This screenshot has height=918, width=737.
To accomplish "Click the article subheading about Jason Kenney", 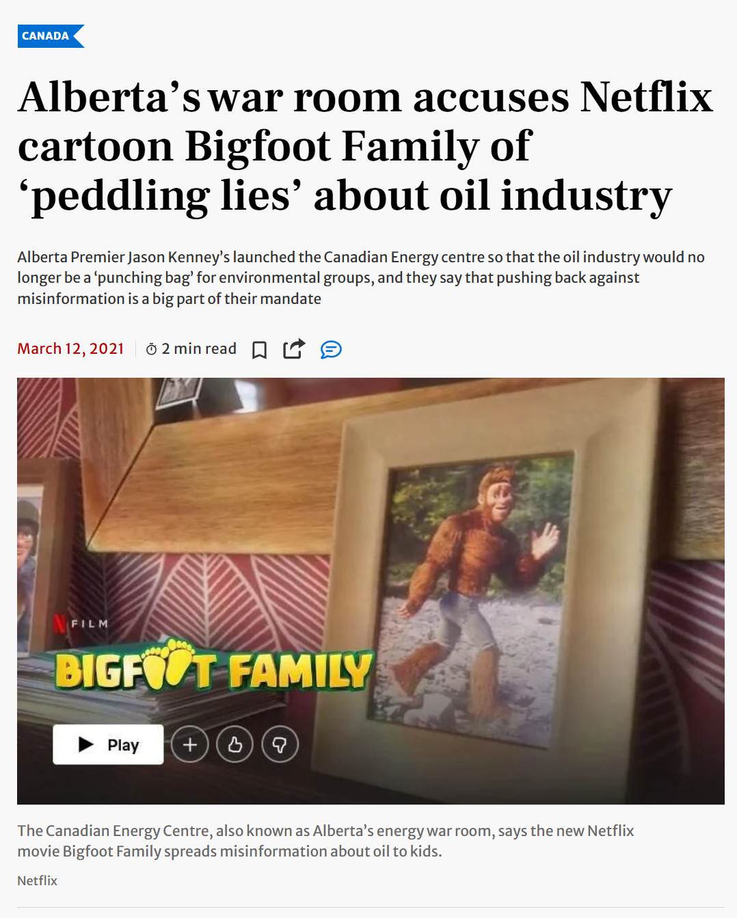I will 361,277.
